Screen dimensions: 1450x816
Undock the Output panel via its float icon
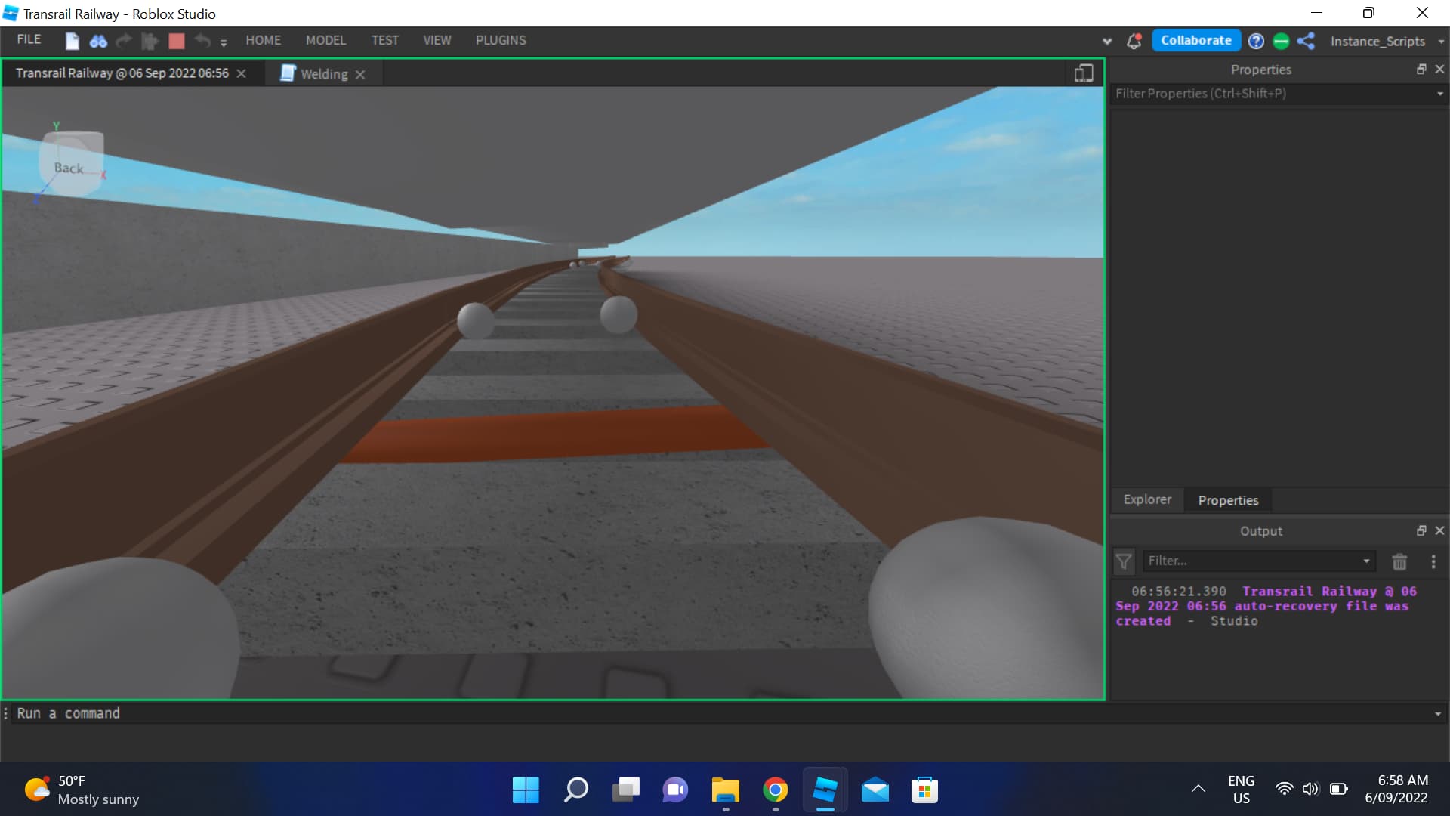pyautogui.click(x=1421, y=530)
